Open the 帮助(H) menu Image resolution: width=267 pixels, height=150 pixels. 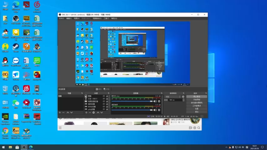pyautogui.click(x=114, y=18)
